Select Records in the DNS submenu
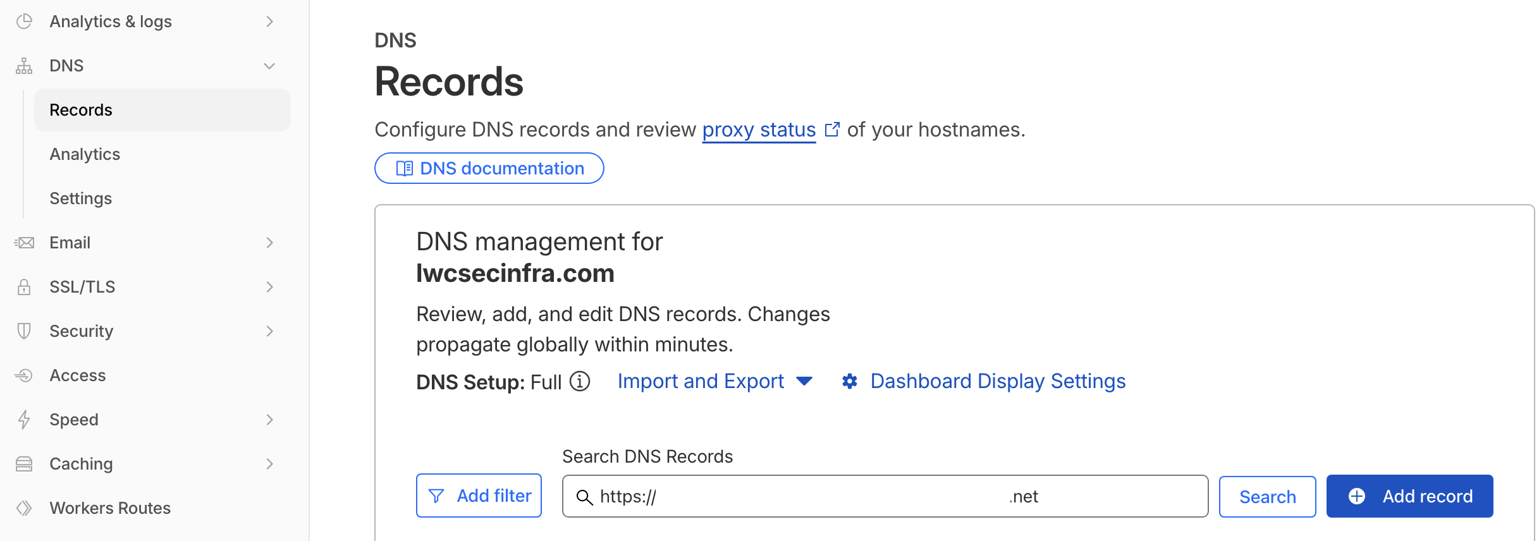This screenshot has height=541, width=1539. point(162,110)
